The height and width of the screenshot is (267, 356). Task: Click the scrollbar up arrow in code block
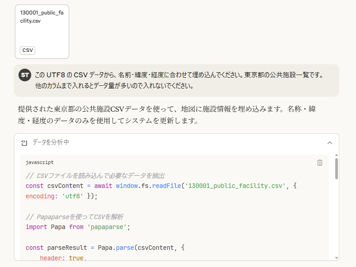336,156
